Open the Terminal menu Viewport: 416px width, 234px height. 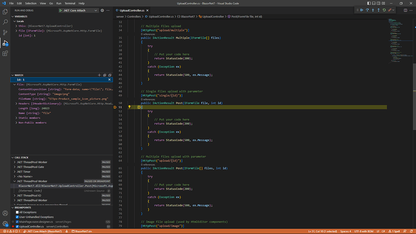click(70, 3)
